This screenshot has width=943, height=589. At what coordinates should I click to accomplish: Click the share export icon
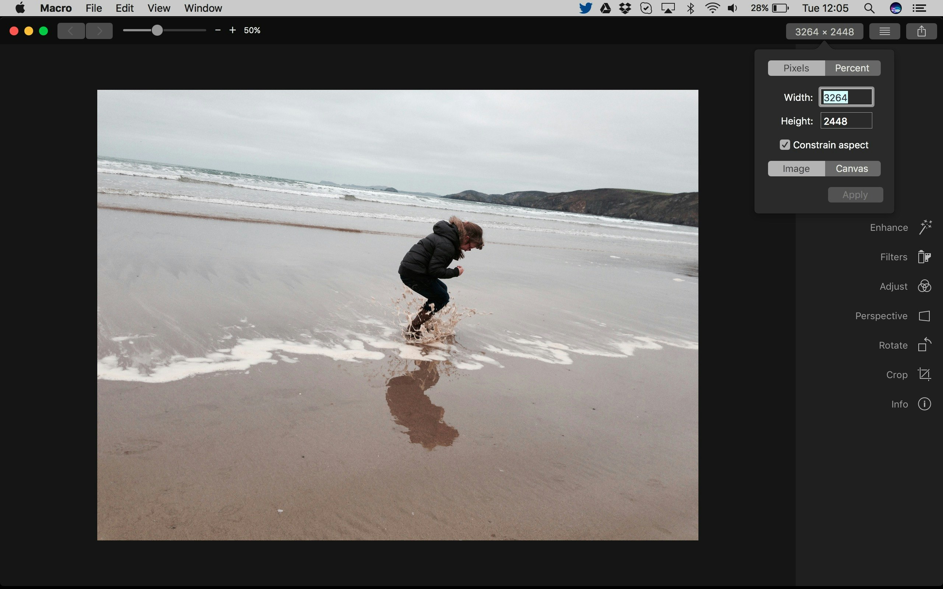tap(921, 31)
